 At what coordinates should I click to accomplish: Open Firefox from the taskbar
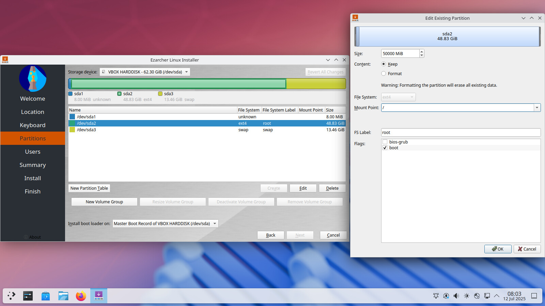[x=81, y=296]
